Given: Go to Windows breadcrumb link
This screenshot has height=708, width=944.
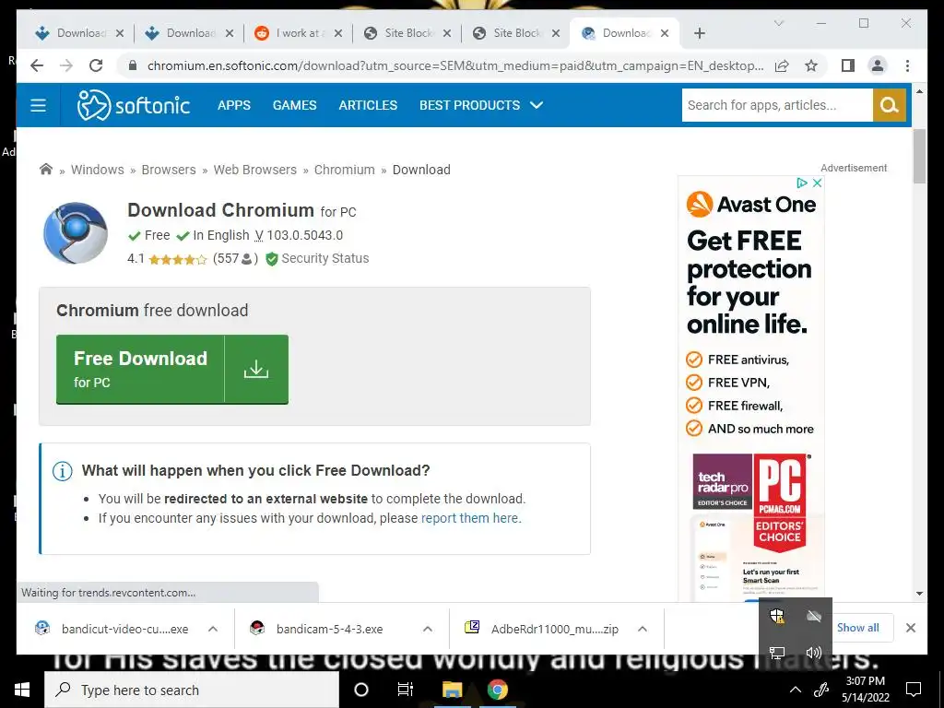Looking at the screenshot, I should point(97,170).
